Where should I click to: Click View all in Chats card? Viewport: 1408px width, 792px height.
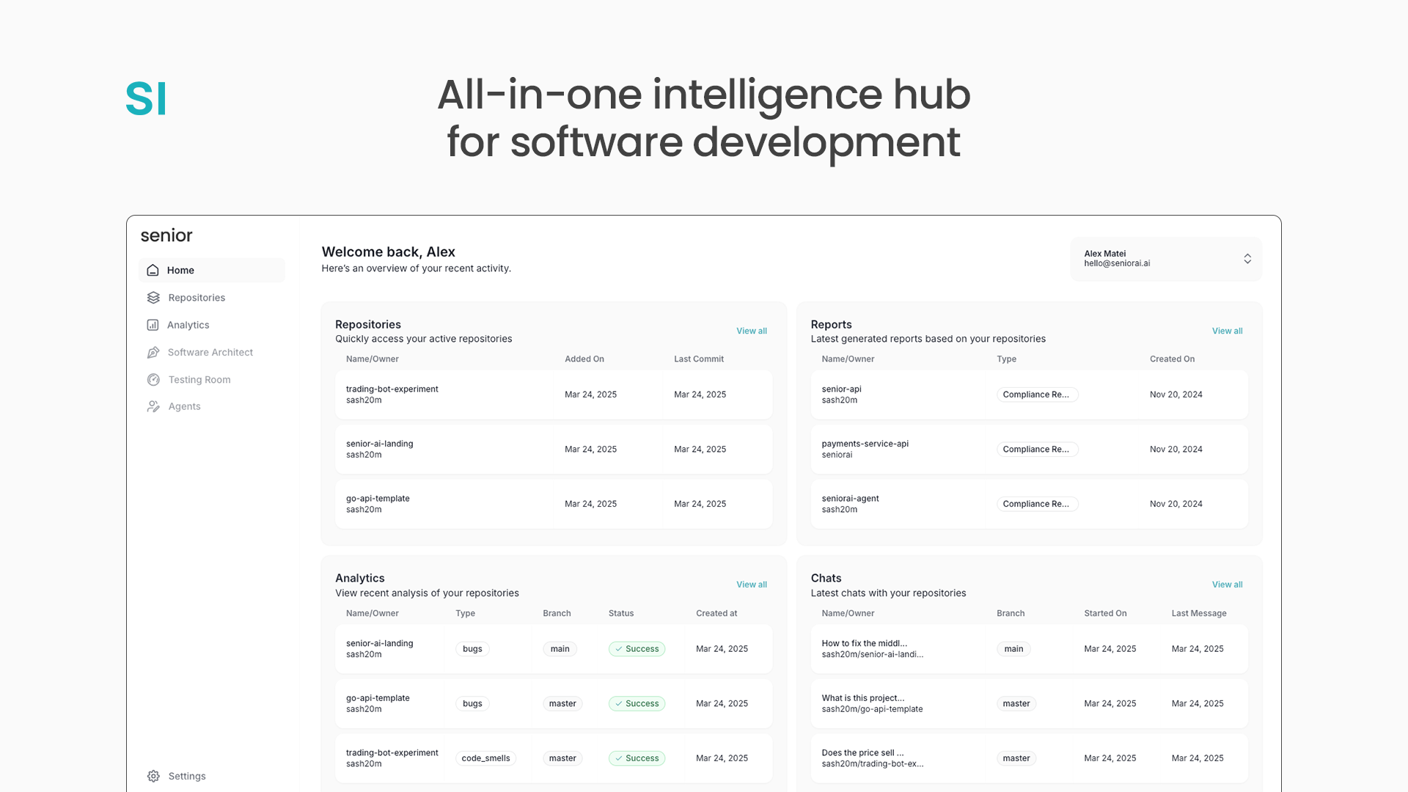pyautogui.click(x=1227, y=584)
